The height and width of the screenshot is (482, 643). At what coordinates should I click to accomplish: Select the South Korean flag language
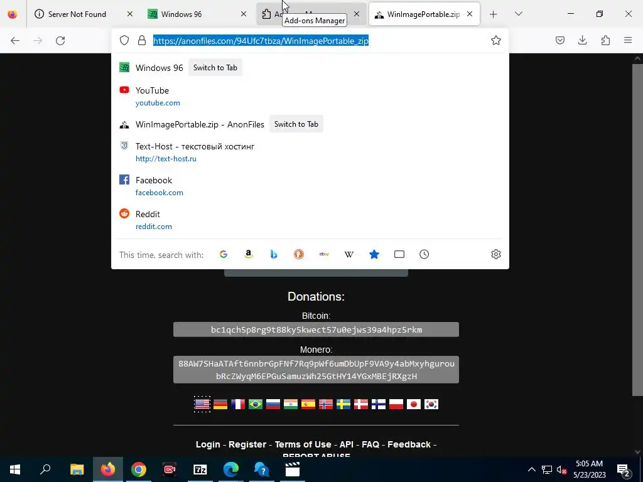click(431, 404)
